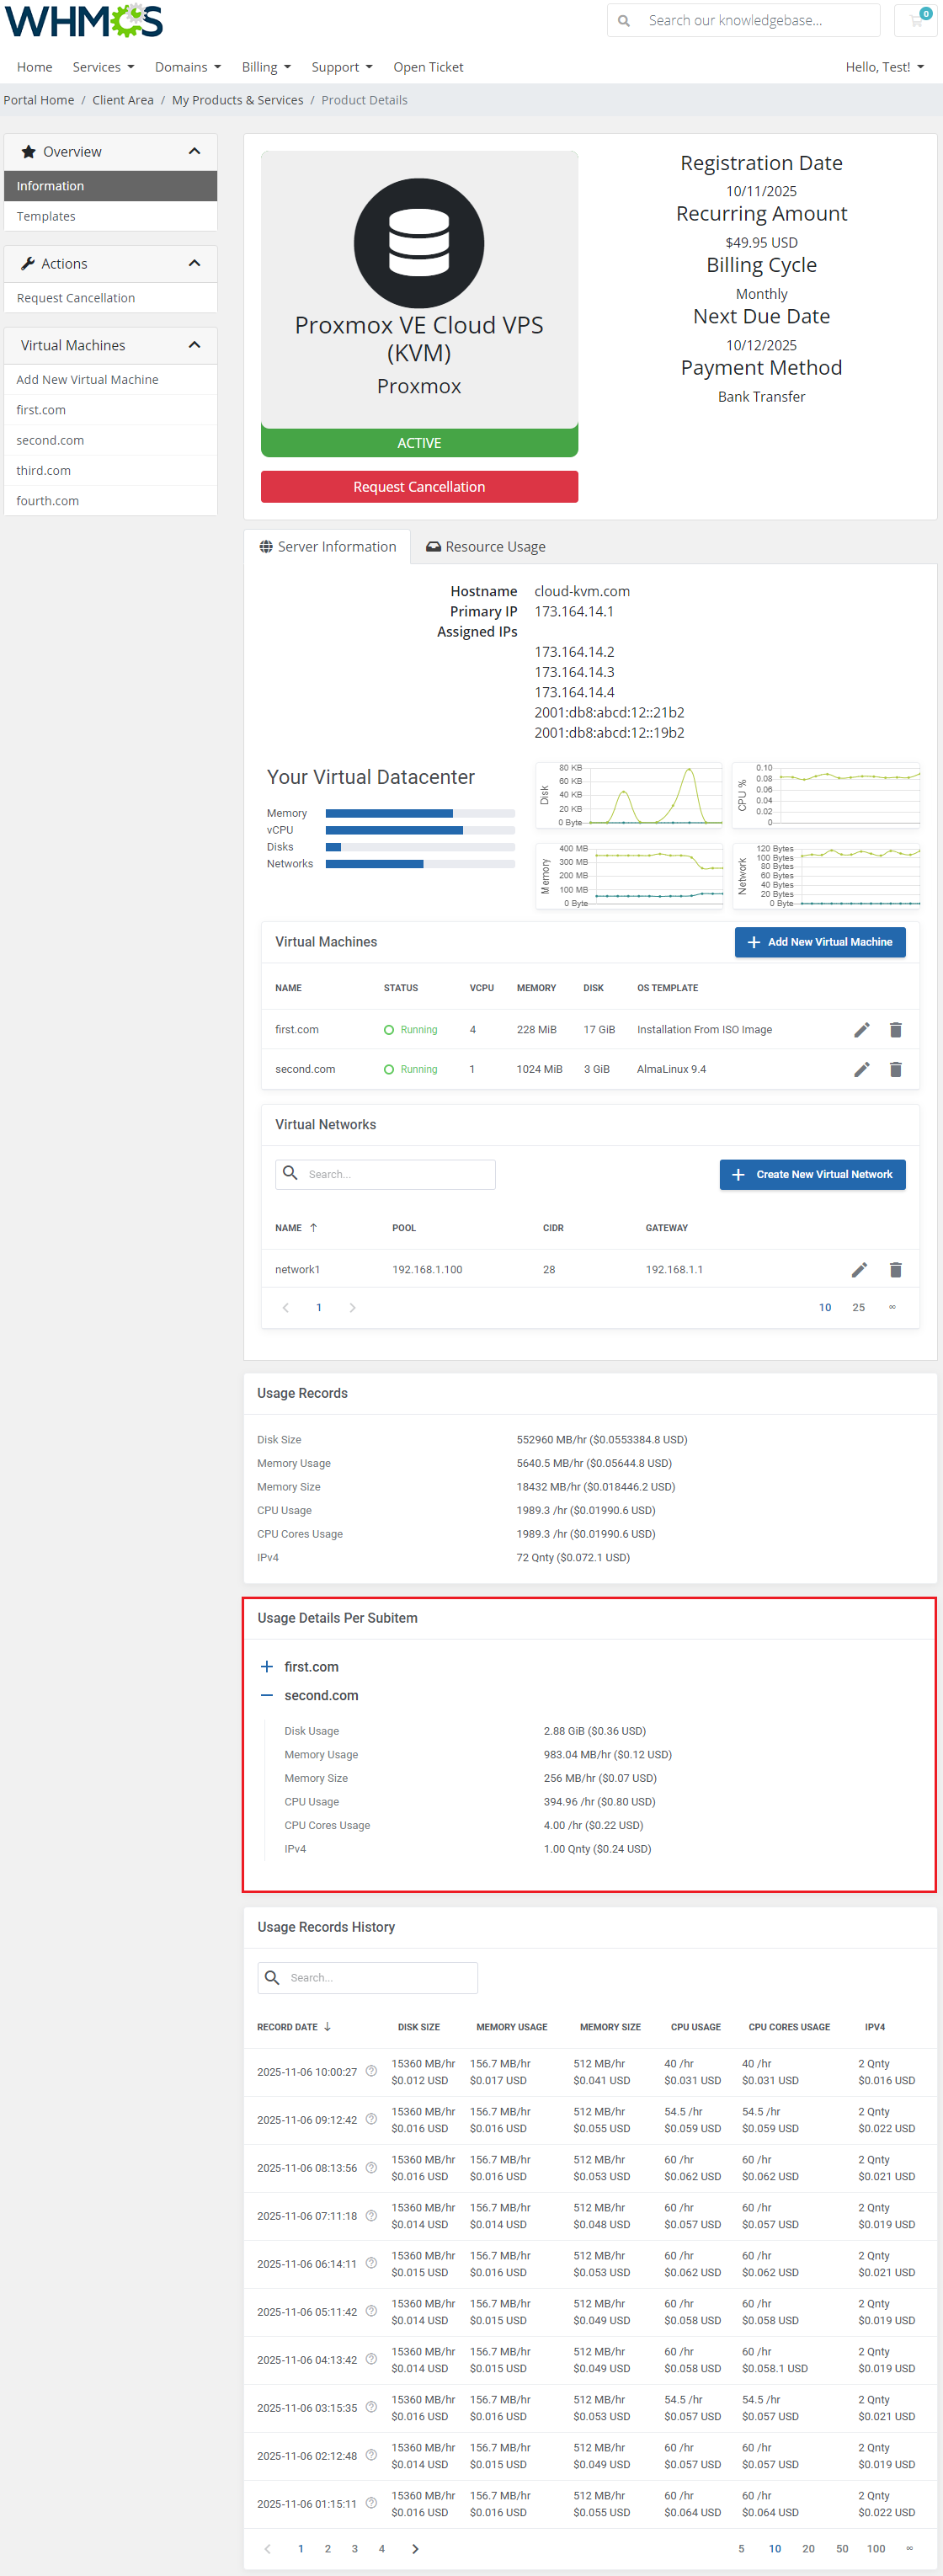Click info icon for record 2025-11-06 06:14:11
Screen dimensions: 943x2576
(371, 2263)
